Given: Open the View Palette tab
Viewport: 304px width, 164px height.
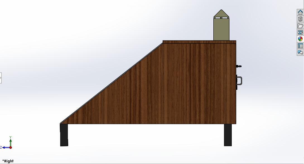Looking at the screenshot, I should 300,32.
